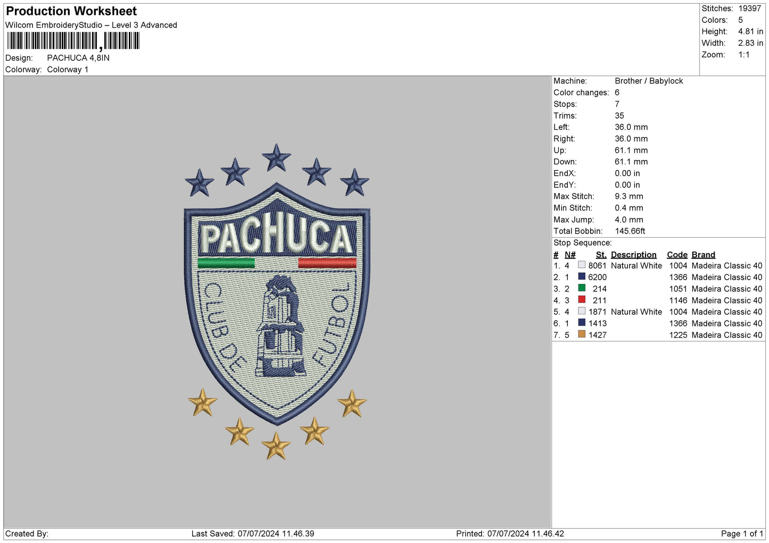769x543 pixels.
Task: Click the Max Jump value 4.0 mm
Action: tap(629, 220)
